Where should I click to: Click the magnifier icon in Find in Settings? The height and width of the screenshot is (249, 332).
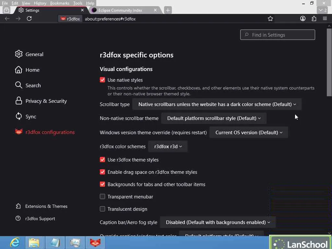tap(246, 34)
